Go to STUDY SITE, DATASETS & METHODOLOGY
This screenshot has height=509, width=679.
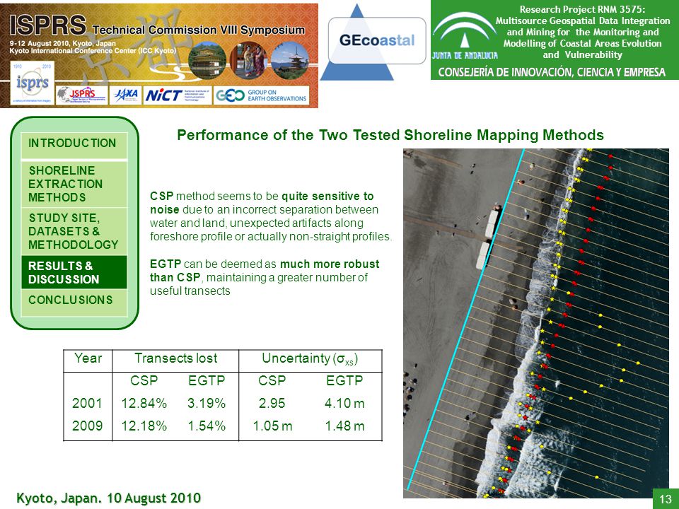(x=74, y=231)
